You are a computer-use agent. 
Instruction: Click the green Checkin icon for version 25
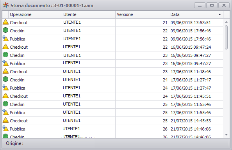pyautogui.click(x=5, y=104)
